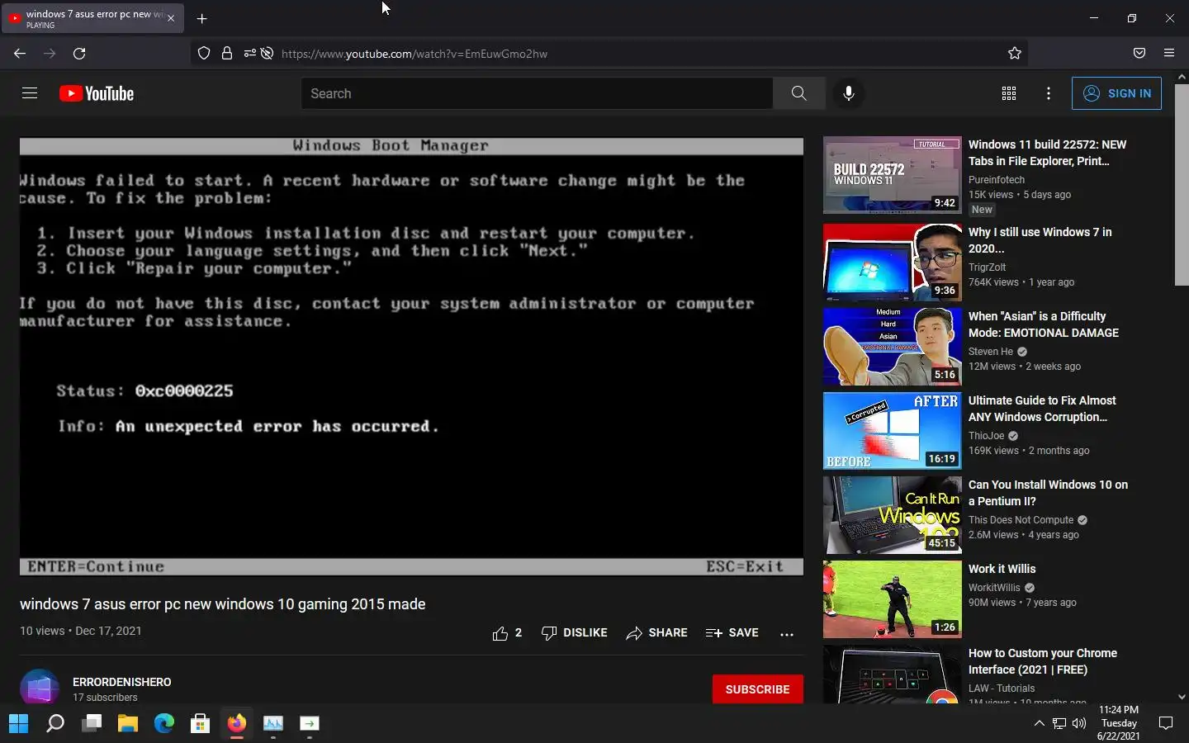This screenshot has width=1189, height=743.
Task: Open Pocket save button
Action: click(1139, 53)
